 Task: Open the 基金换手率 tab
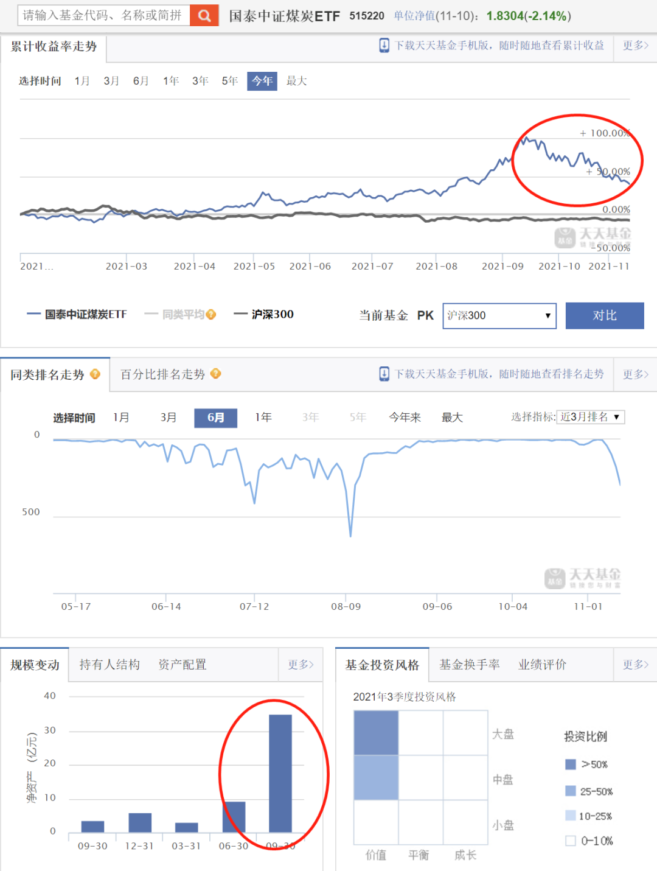pyautogui.click(x=470, y=665)
